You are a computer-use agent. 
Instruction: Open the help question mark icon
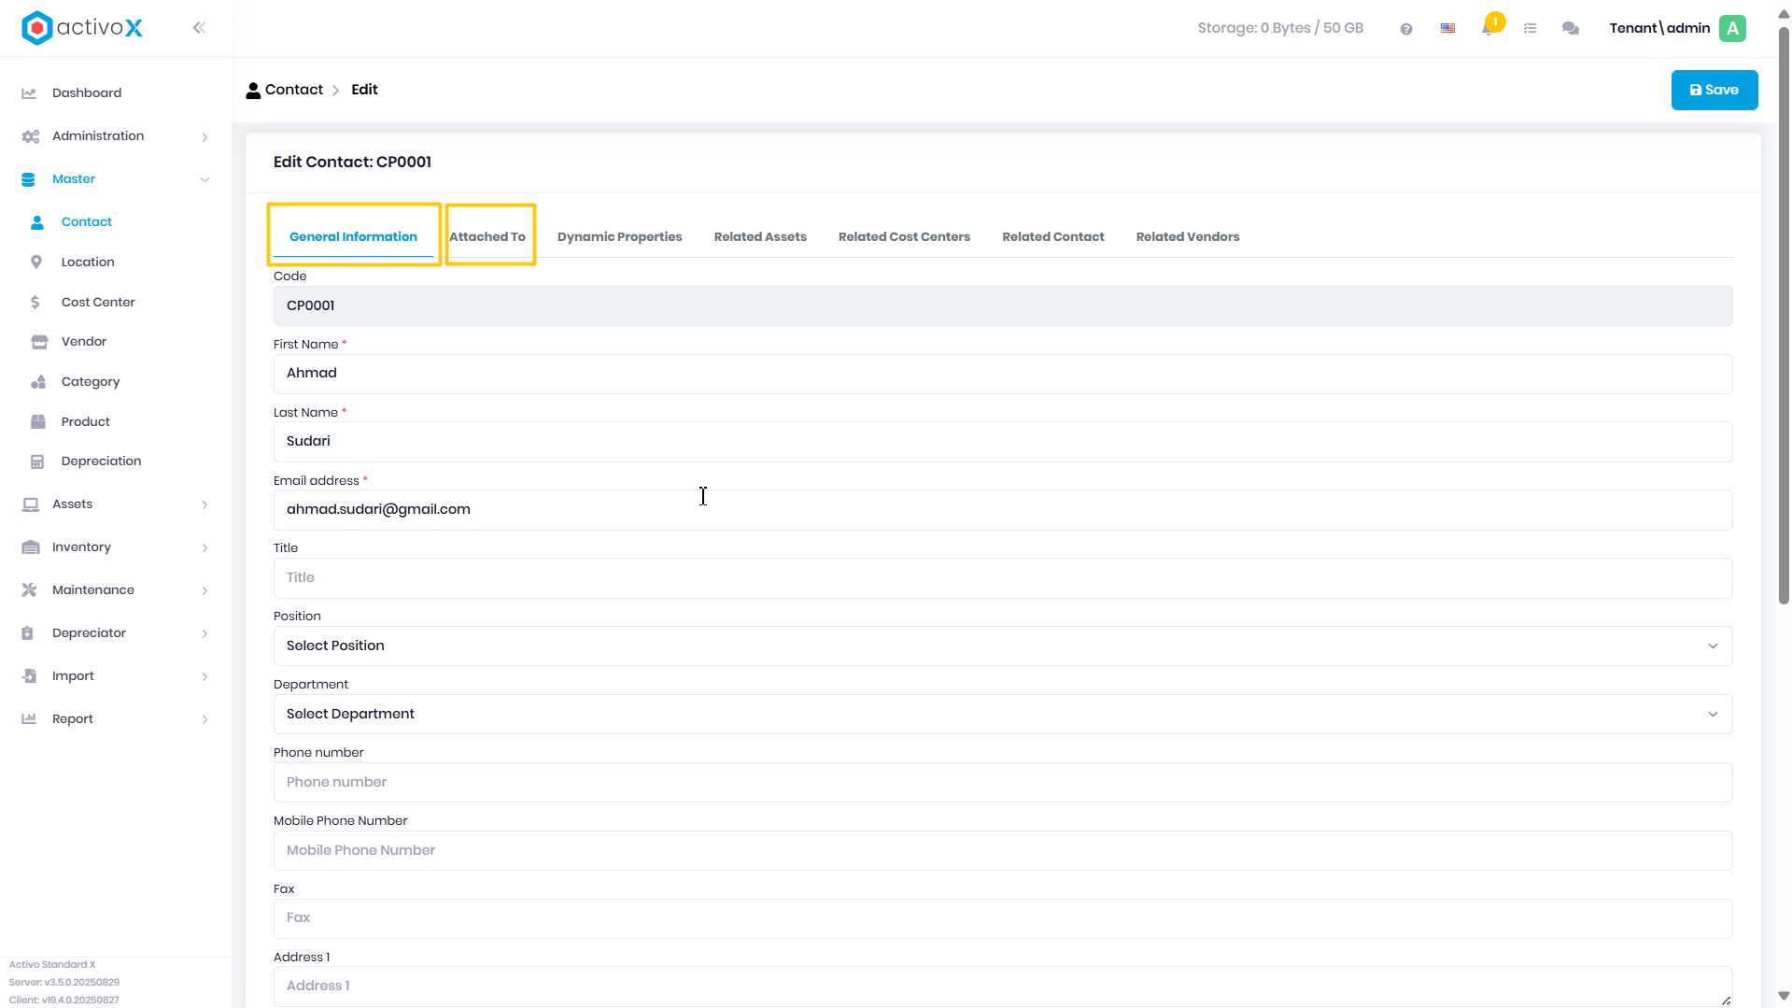(x=1405, y=29)
